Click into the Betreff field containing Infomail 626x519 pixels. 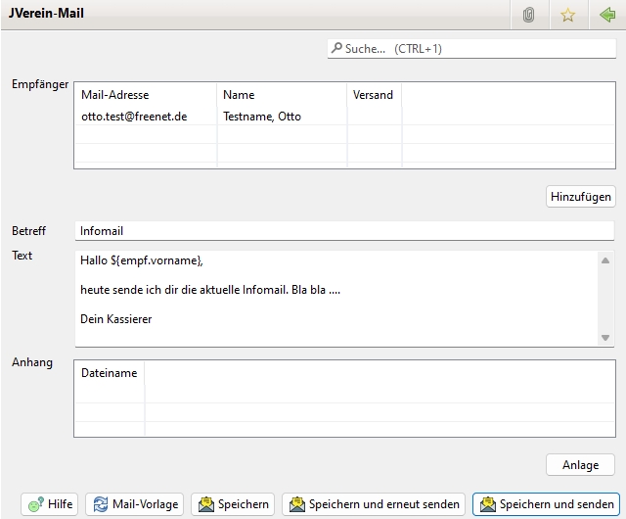point(342,231)
